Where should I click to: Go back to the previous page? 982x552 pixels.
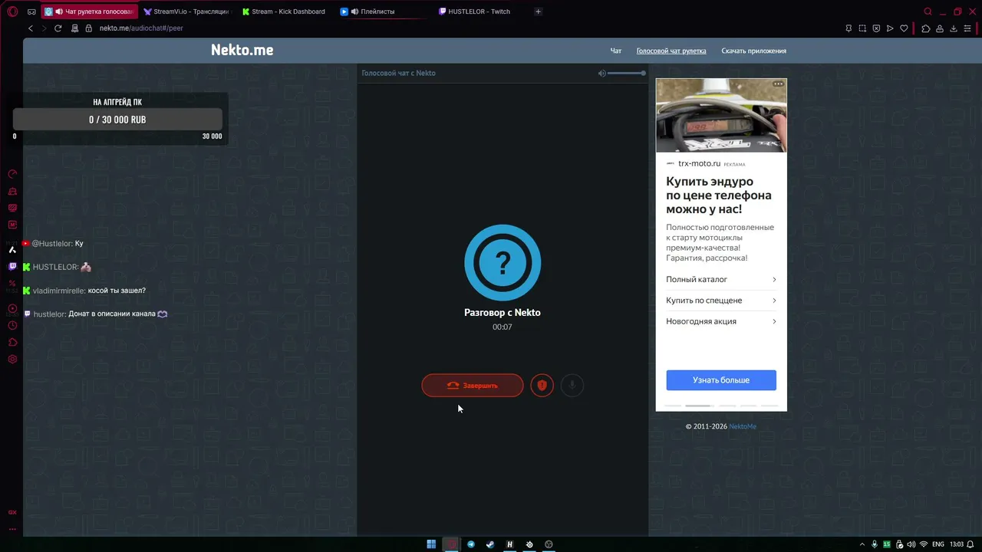pos(31,28)
